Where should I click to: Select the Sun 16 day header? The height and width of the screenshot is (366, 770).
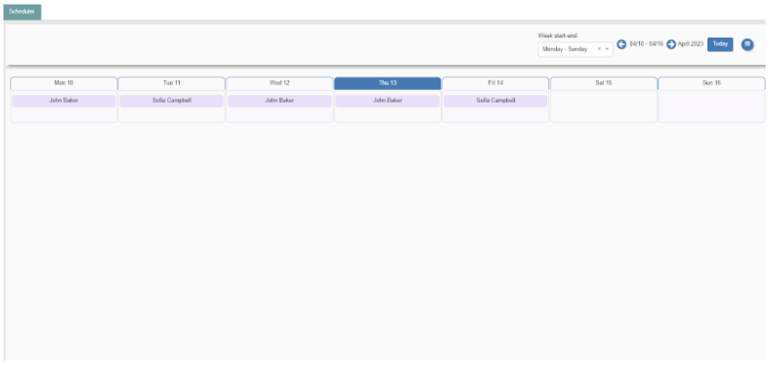711,83
